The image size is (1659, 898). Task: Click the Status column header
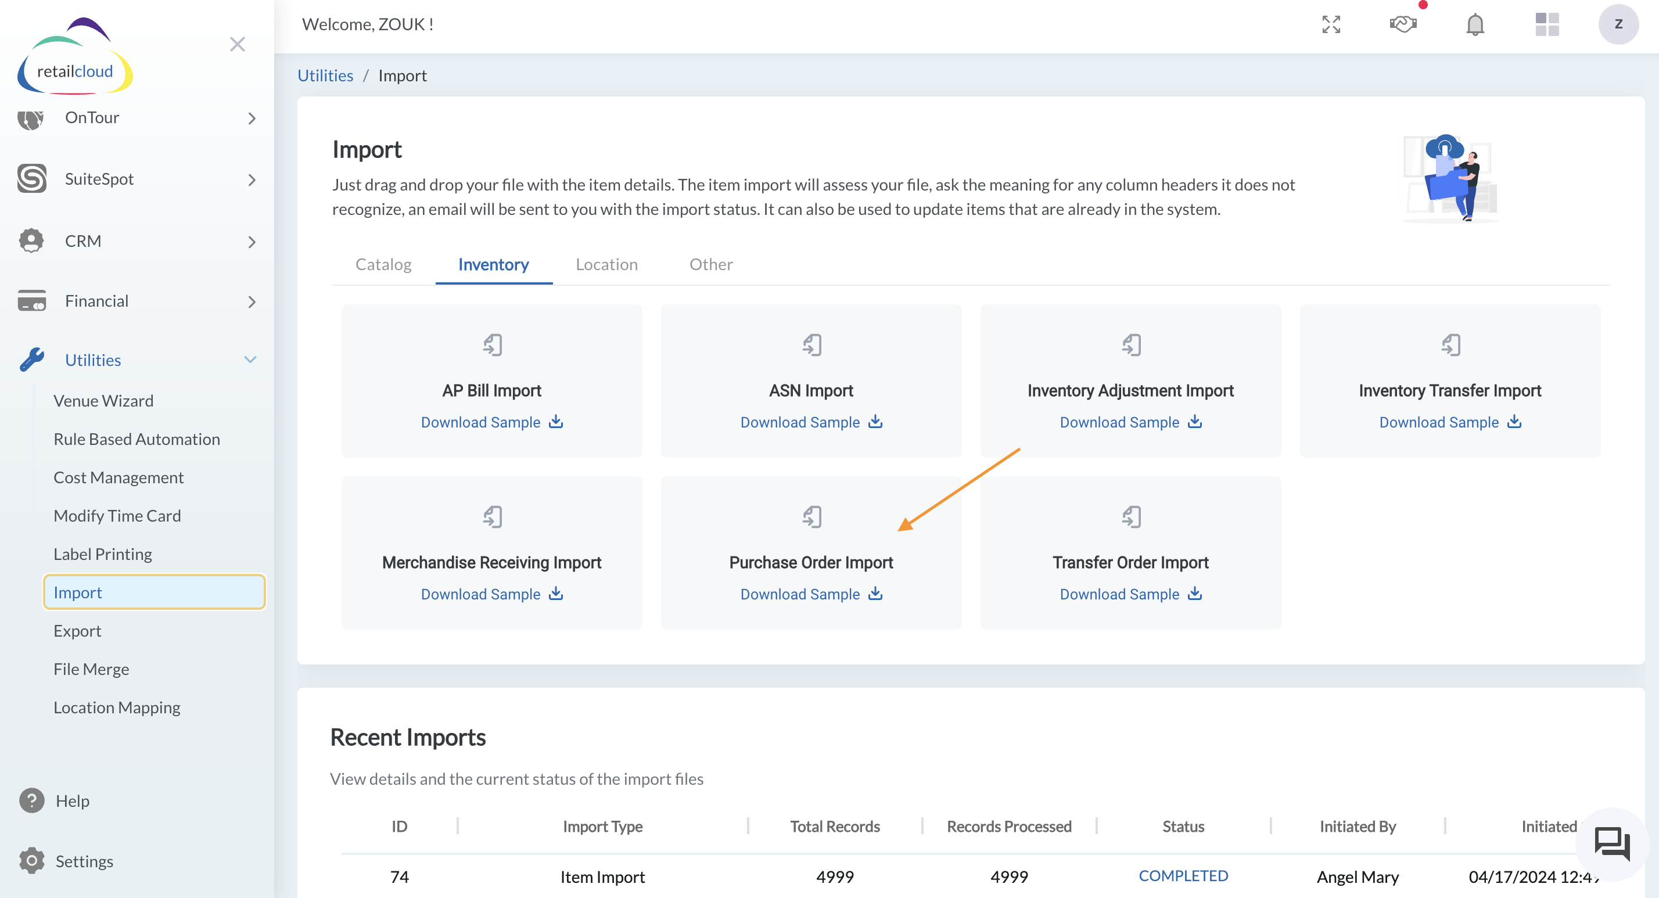tap(1183, 826)
